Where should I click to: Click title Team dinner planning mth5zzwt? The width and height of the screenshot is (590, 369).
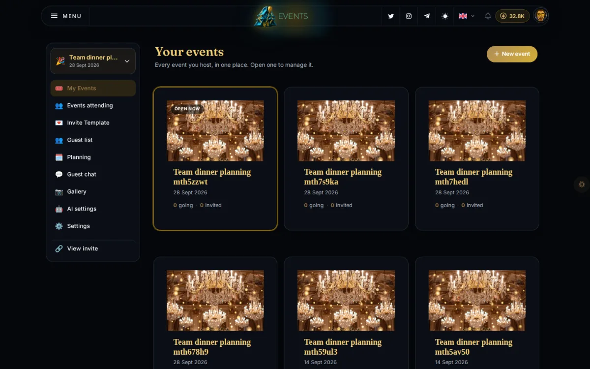click(x=212, y=177)
